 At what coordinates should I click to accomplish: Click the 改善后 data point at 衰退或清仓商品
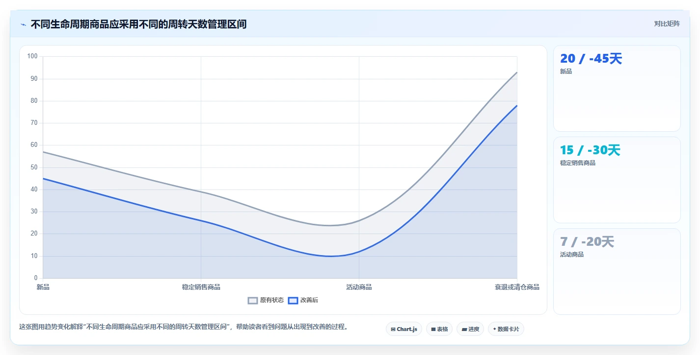(517, 105)
